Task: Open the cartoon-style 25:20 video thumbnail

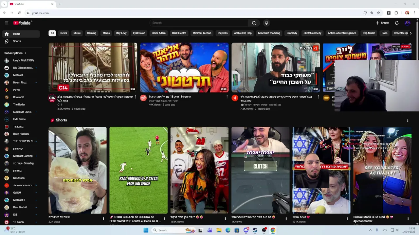Action: (x=184, y=67)
